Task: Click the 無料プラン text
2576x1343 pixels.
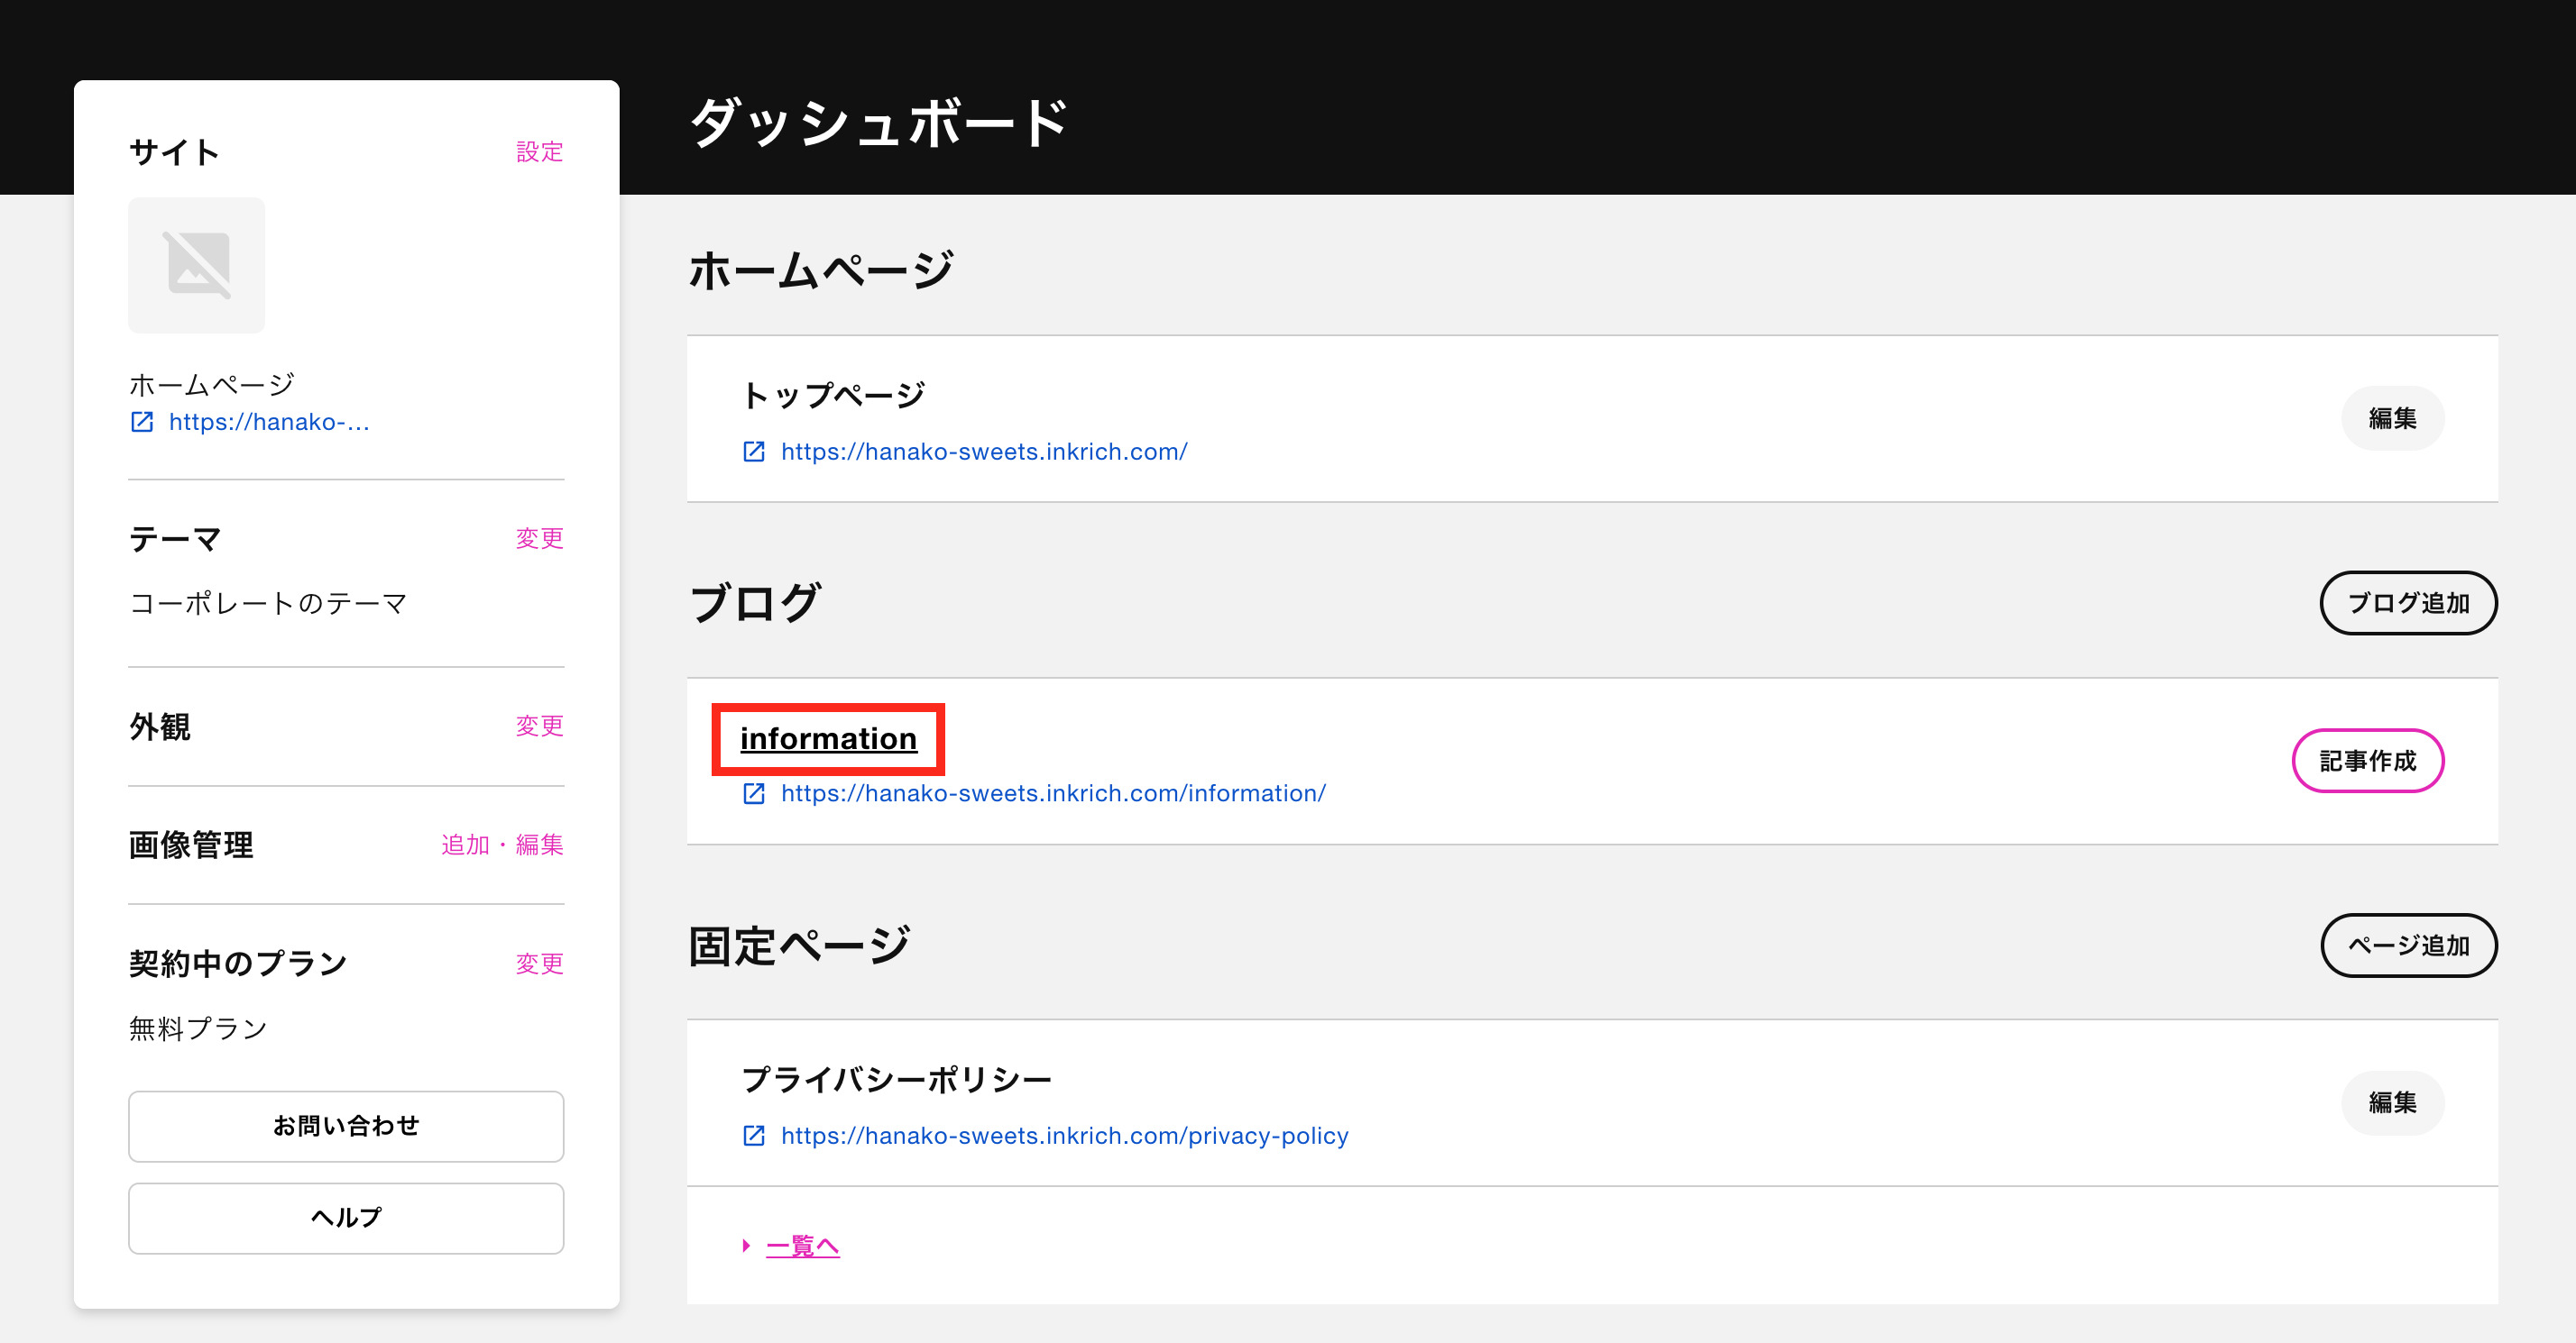Action: click(x=198, y=1028)
